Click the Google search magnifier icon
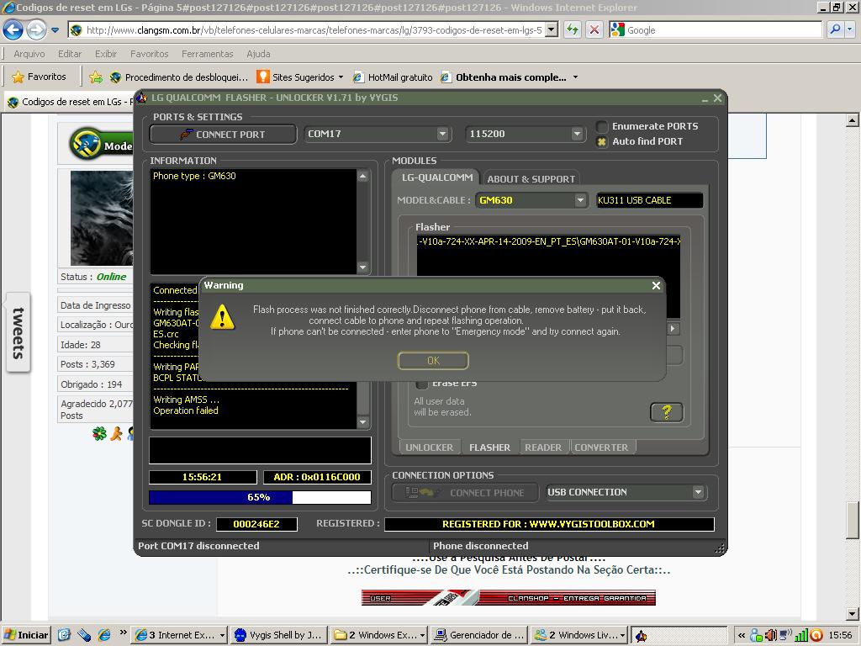 pos(835,29)
